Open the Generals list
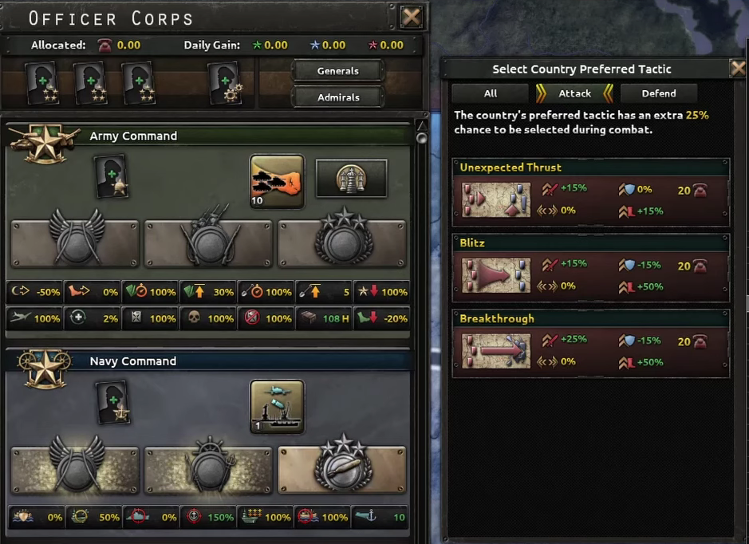This screenshot has height=544, width=749. (x=337, y=71)
